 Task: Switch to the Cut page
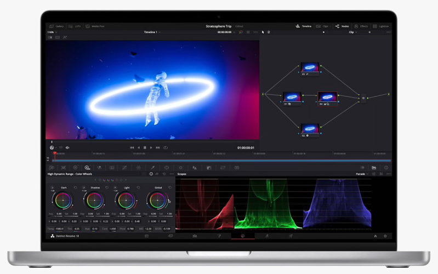click(x=170, y=236)
